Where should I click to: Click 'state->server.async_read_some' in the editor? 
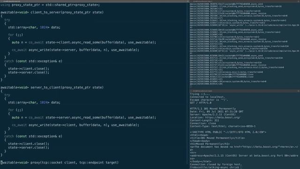(73, 117)
